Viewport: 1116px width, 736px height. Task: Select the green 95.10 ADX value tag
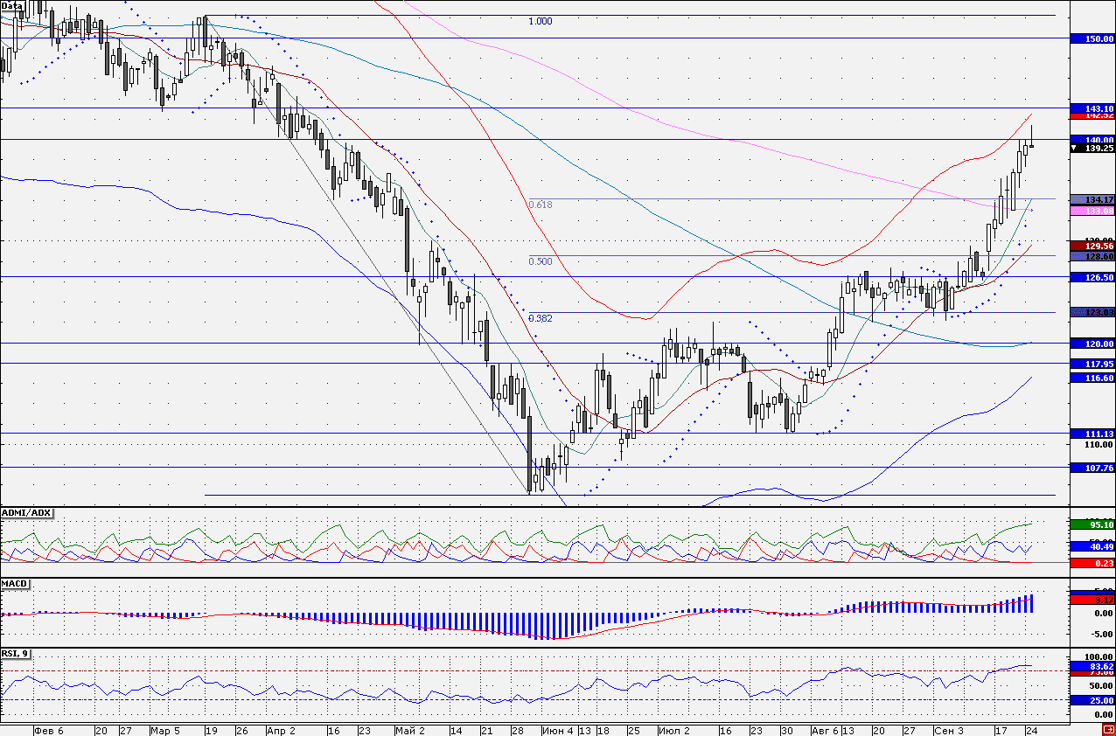tap(1092, 524)
